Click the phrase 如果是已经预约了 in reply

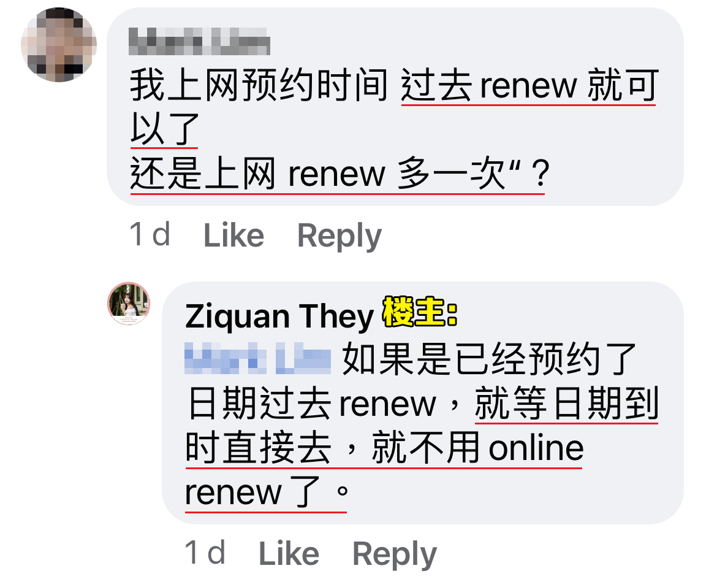point(489,358)
